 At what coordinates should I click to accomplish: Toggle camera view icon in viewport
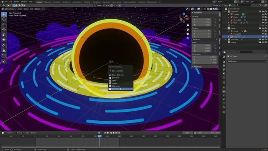[188, 34]
